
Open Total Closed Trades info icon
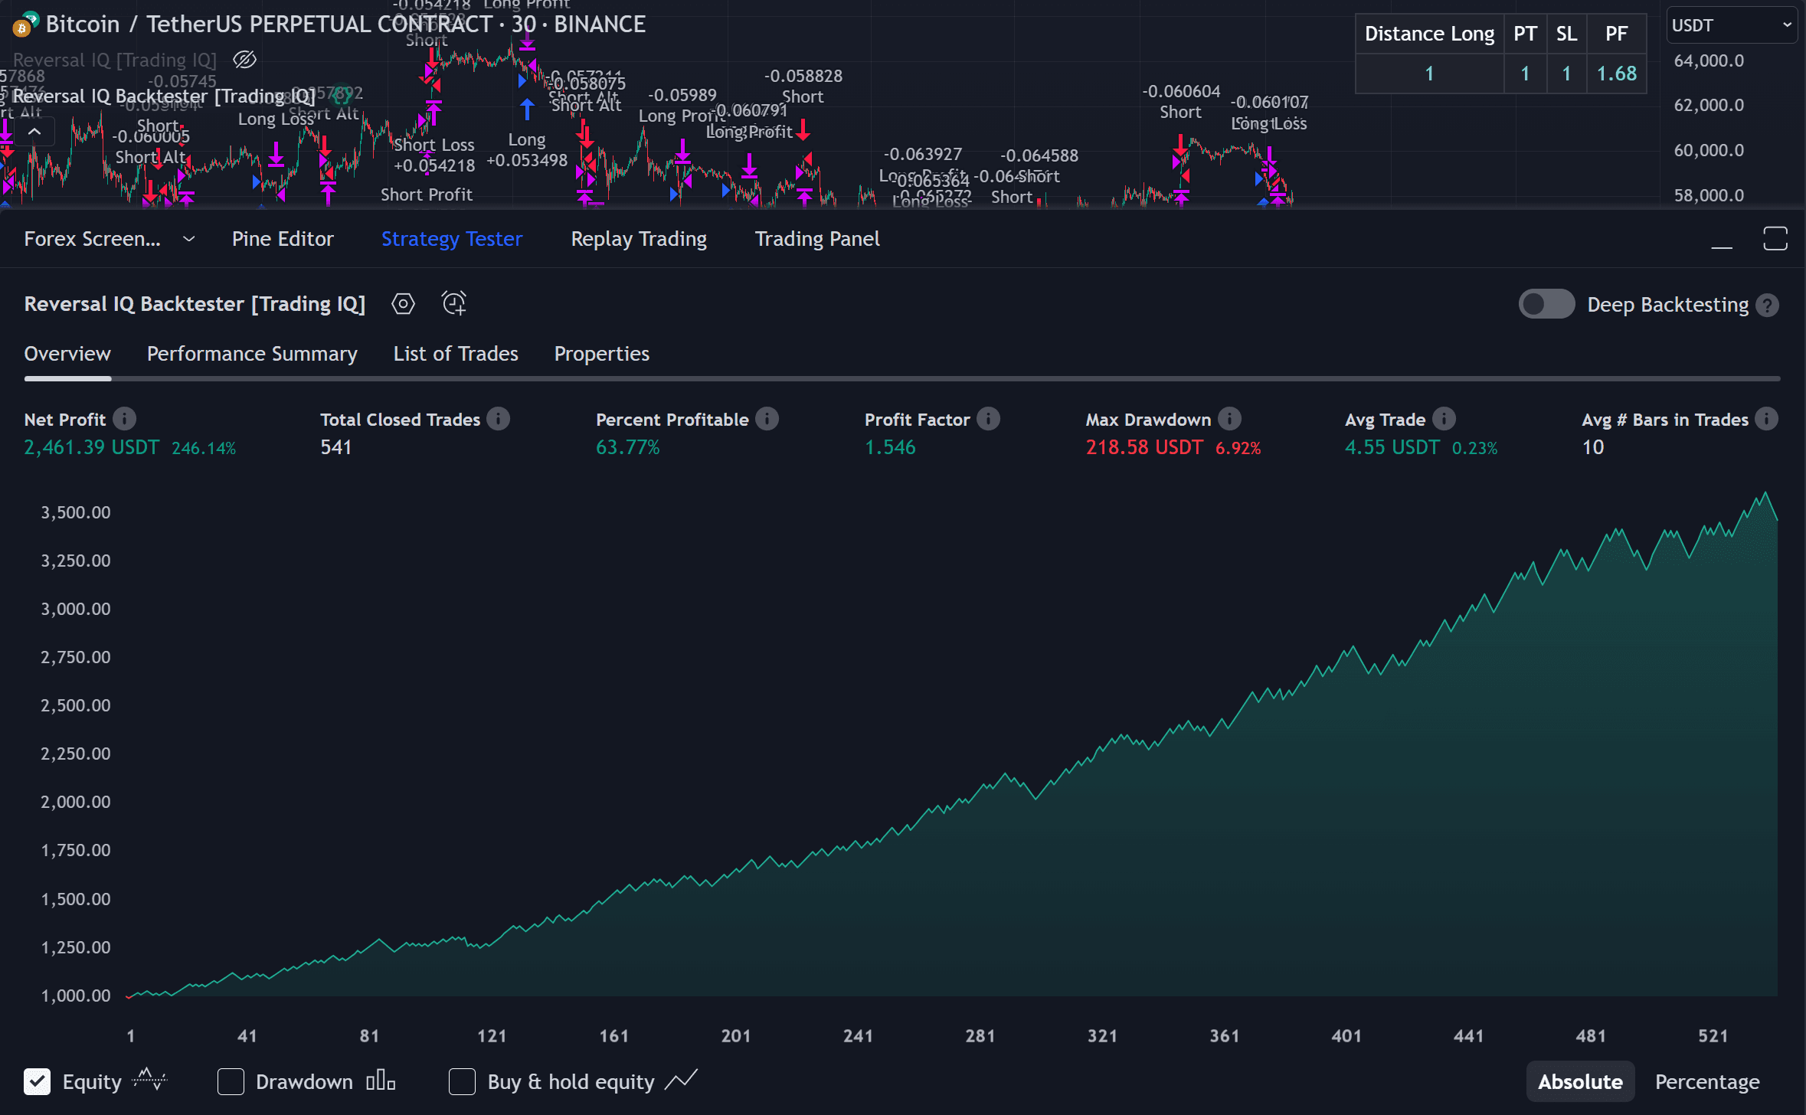[x=498, y=419]
